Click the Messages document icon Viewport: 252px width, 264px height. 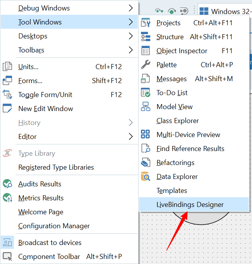tap(146, 79)
